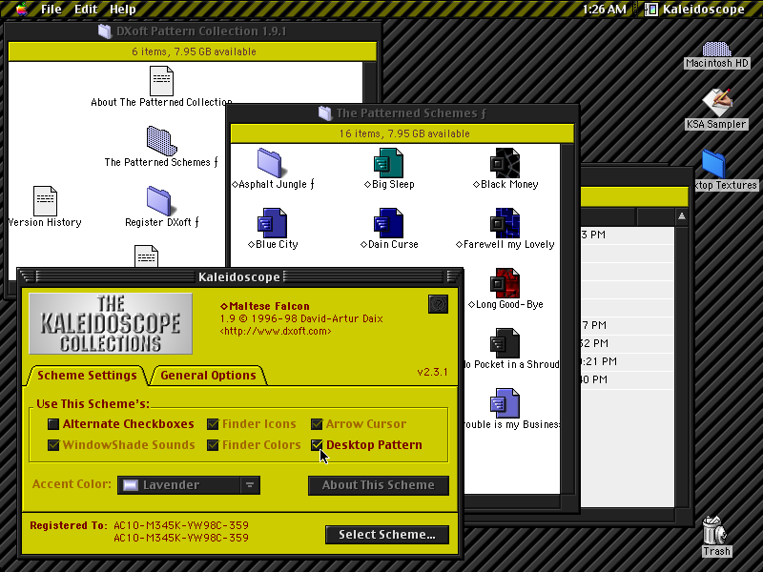Screen dimensions: 763x572
Task: Uncheck the Desktop Pattern checkbox
Action: pyautogui.click(x=317, y=445)
